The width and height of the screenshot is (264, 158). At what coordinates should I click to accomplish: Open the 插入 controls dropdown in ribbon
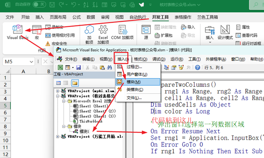[x=210, y=35]
